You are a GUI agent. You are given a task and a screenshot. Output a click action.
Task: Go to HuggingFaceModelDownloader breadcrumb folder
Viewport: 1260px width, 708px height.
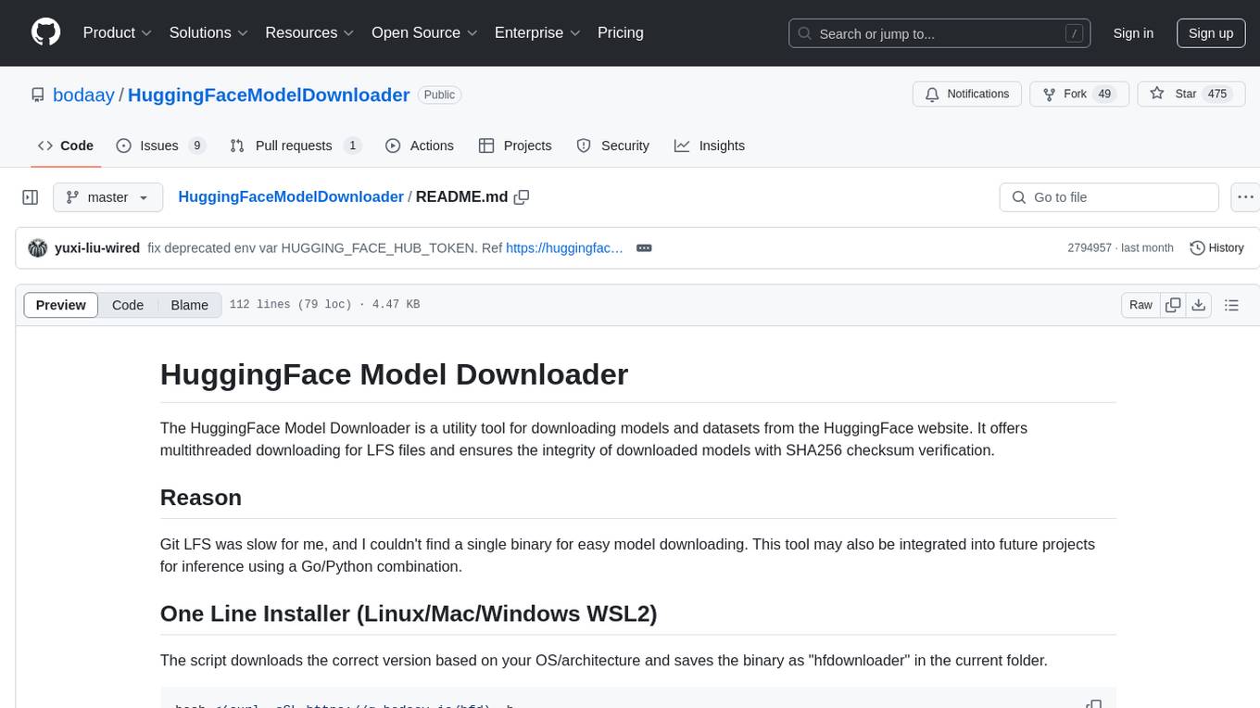point(291,196)
